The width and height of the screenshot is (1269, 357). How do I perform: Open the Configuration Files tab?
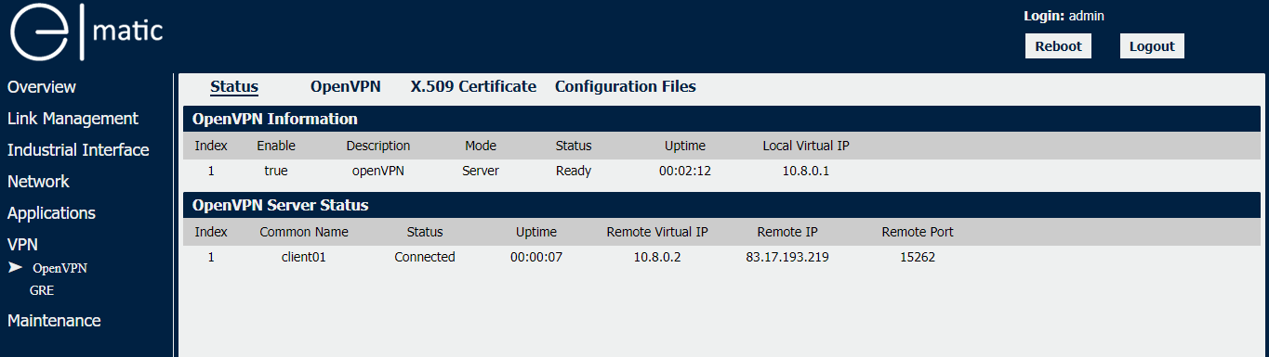626,87
